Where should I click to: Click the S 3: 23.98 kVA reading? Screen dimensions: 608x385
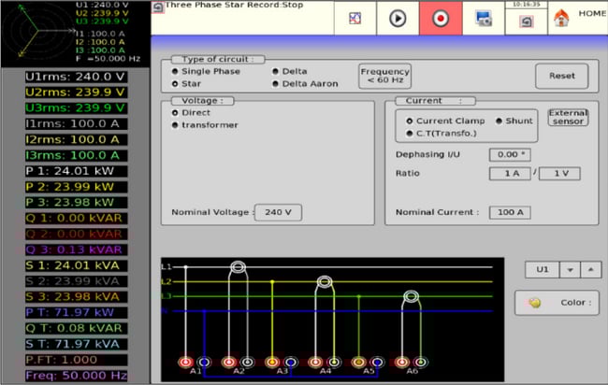point(76,296)
